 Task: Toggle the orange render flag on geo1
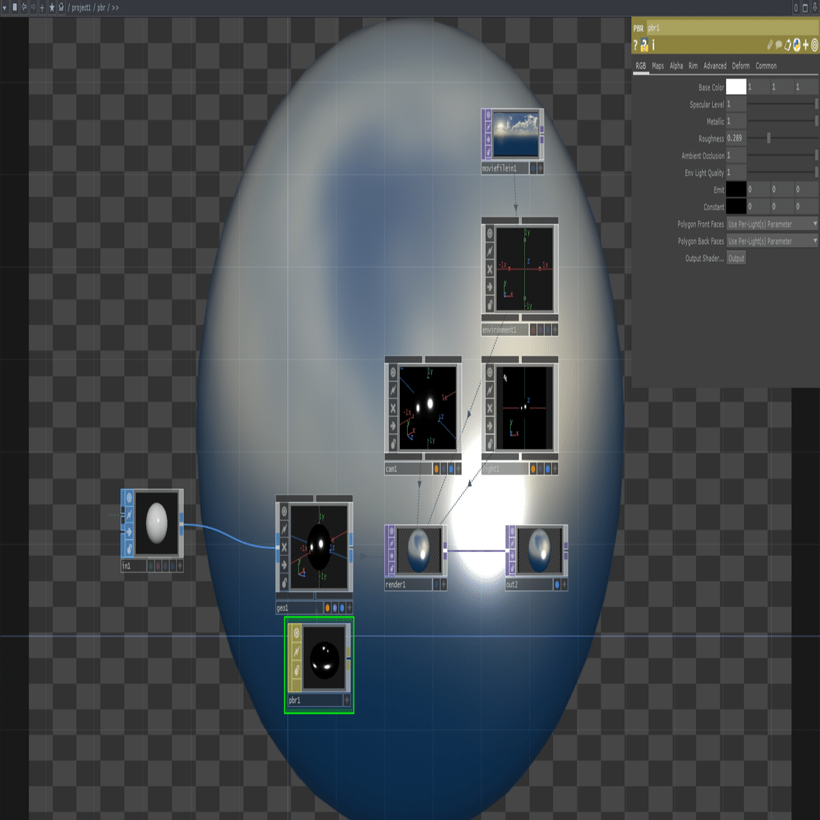328,608
